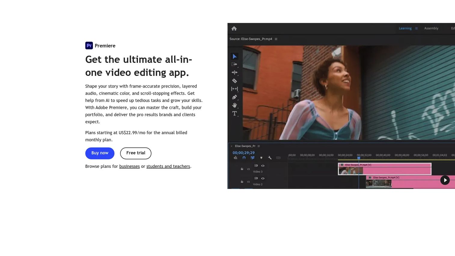This screenshot has width=455, height=256.
Task: Switch to the Assembly workspace tab
Action: (x=431, y=29)
